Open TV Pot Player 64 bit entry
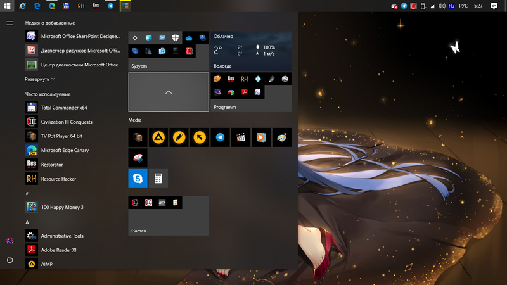Image resolution: width=507 pixels, height=285 pixels. click(74, 136)
